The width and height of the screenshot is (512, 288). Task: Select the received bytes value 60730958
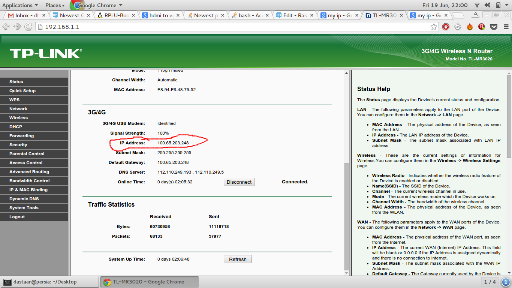click(x=160, y=226)
